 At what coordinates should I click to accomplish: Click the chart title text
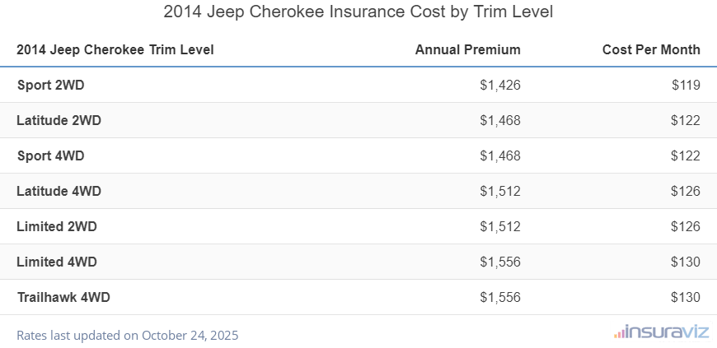[358, 12]
